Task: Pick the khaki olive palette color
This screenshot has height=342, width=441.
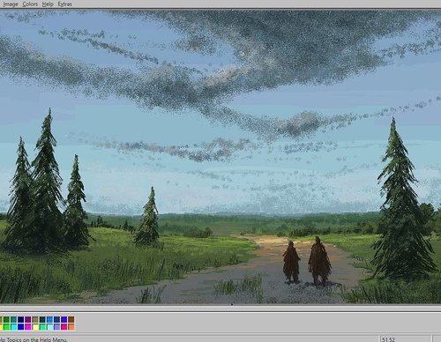Action: tap(35, 319)
